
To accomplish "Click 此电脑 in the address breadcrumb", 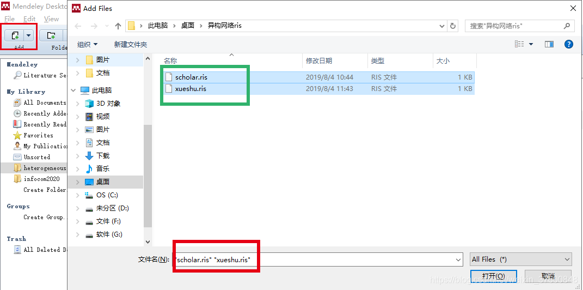I will (158, 26).
